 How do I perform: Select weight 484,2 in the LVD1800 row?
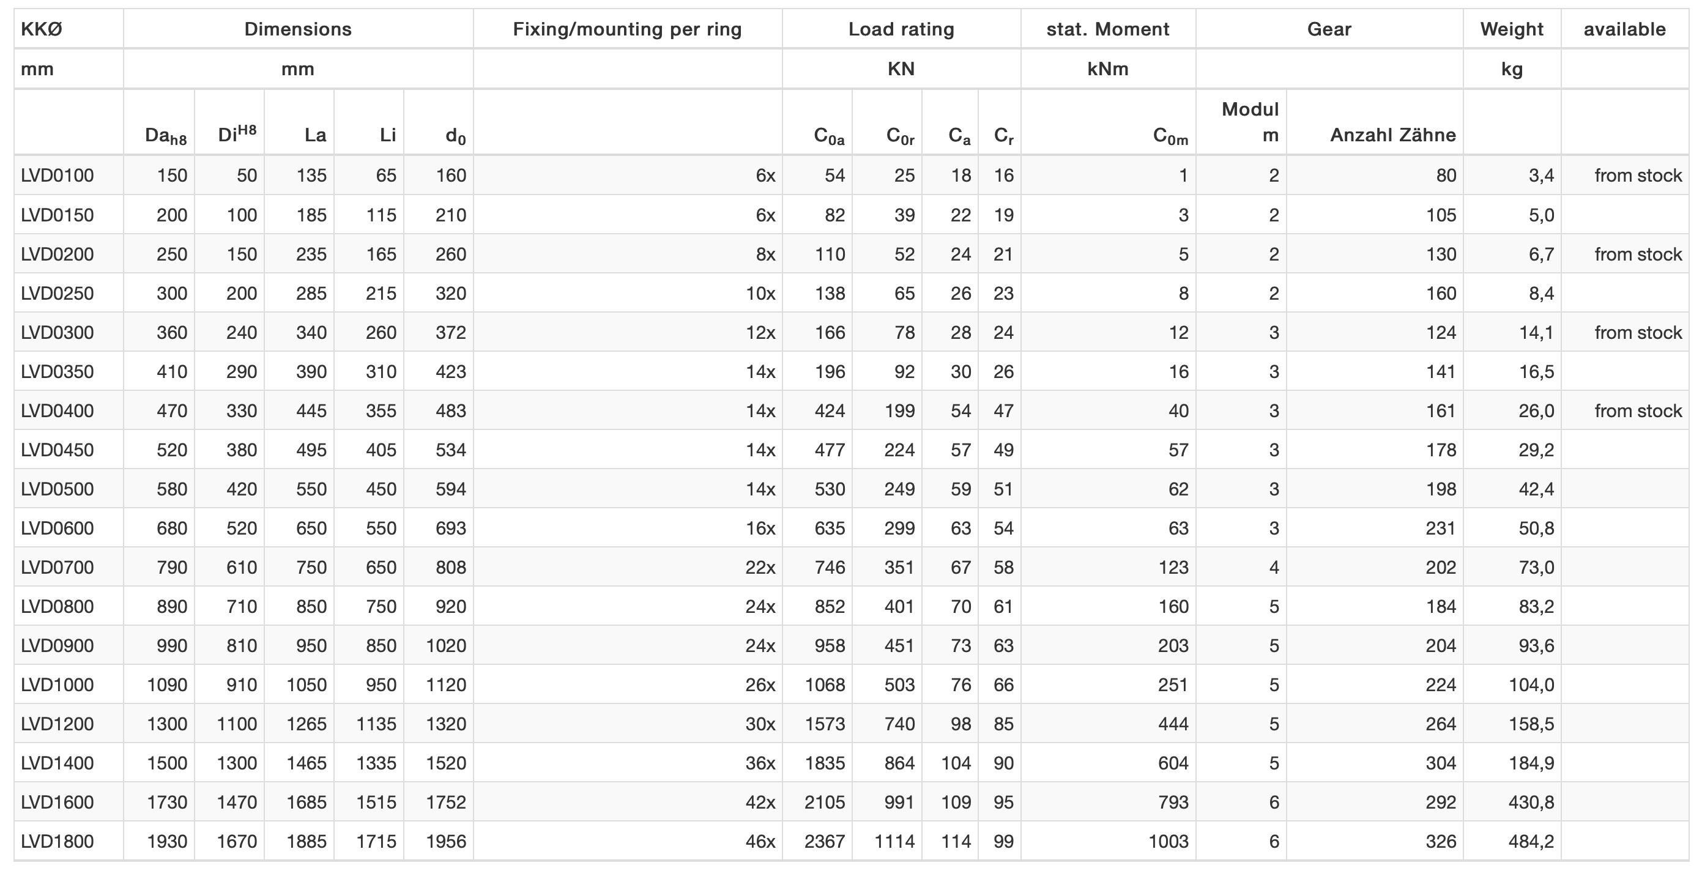point(1531,841)
